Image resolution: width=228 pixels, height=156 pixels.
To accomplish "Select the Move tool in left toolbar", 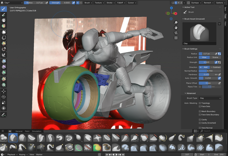I will click(4, 92).
